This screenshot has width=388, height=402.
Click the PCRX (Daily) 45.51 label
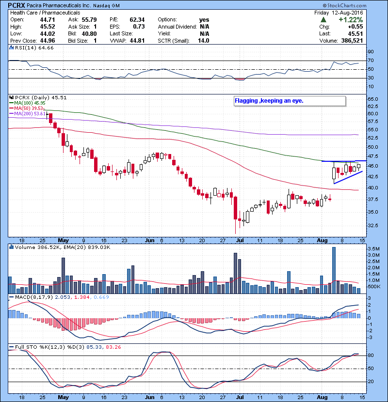tap(41, 97)
